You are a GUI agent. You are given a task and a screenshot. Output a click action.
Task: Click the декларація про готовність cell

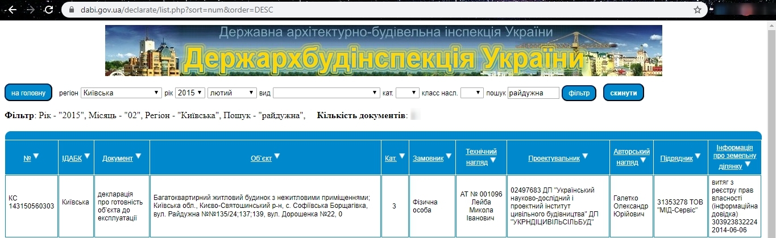click(x=122, y=206)
